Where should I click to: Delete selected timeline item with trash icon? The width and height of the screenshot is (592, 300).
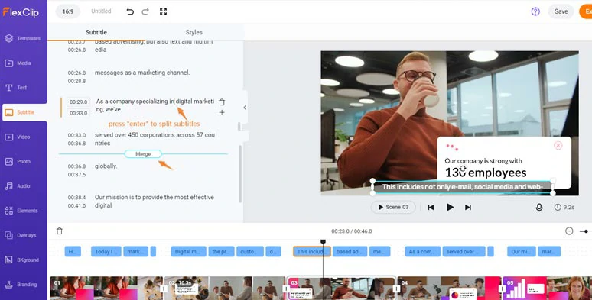[x=59, y=231]
